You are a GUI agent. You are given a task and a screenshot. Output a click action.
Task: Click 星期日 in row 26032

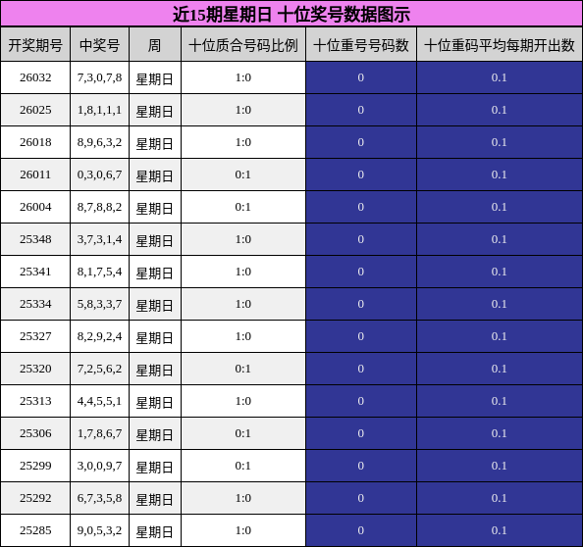(155, 79)
